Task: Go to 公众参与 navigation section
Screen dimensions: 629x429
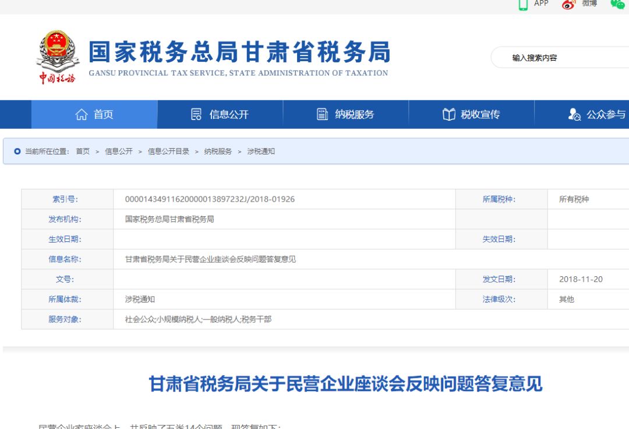Action: [606, 115]
